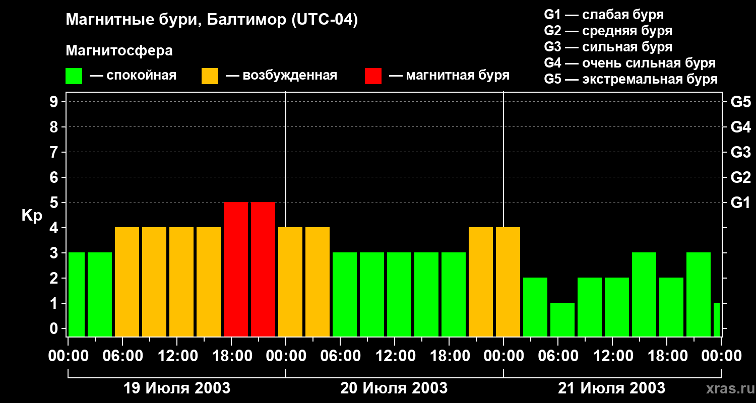Click the right-axis 'G2' storm level label
Screen dimensions: 756x403
(x=740, y=177)
